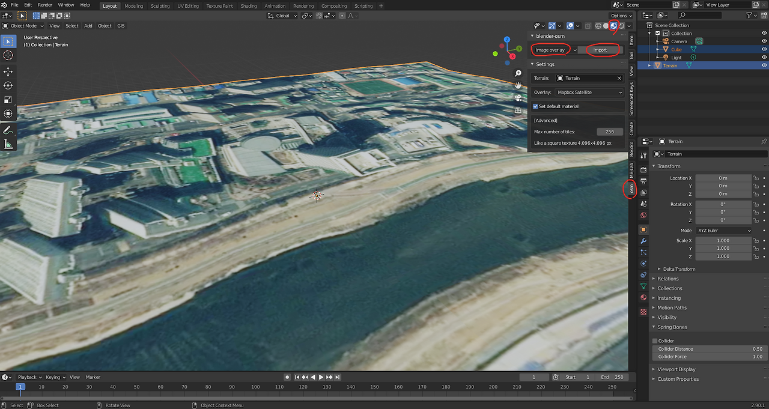Select the Rotate tool
Viewport: 769px width, 409px height.
[x=8, y=86]
